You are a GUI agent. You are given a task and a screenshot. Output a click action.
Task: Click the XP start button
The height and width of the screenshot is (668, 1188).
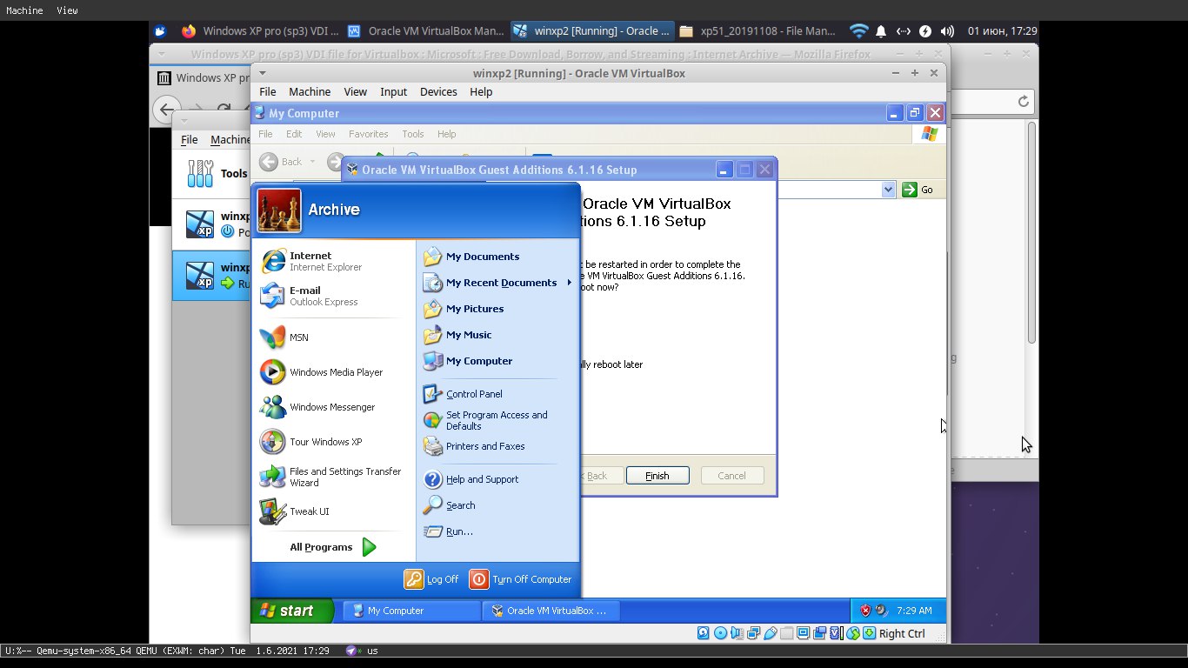pyautogui.click(x=292, y=611)
